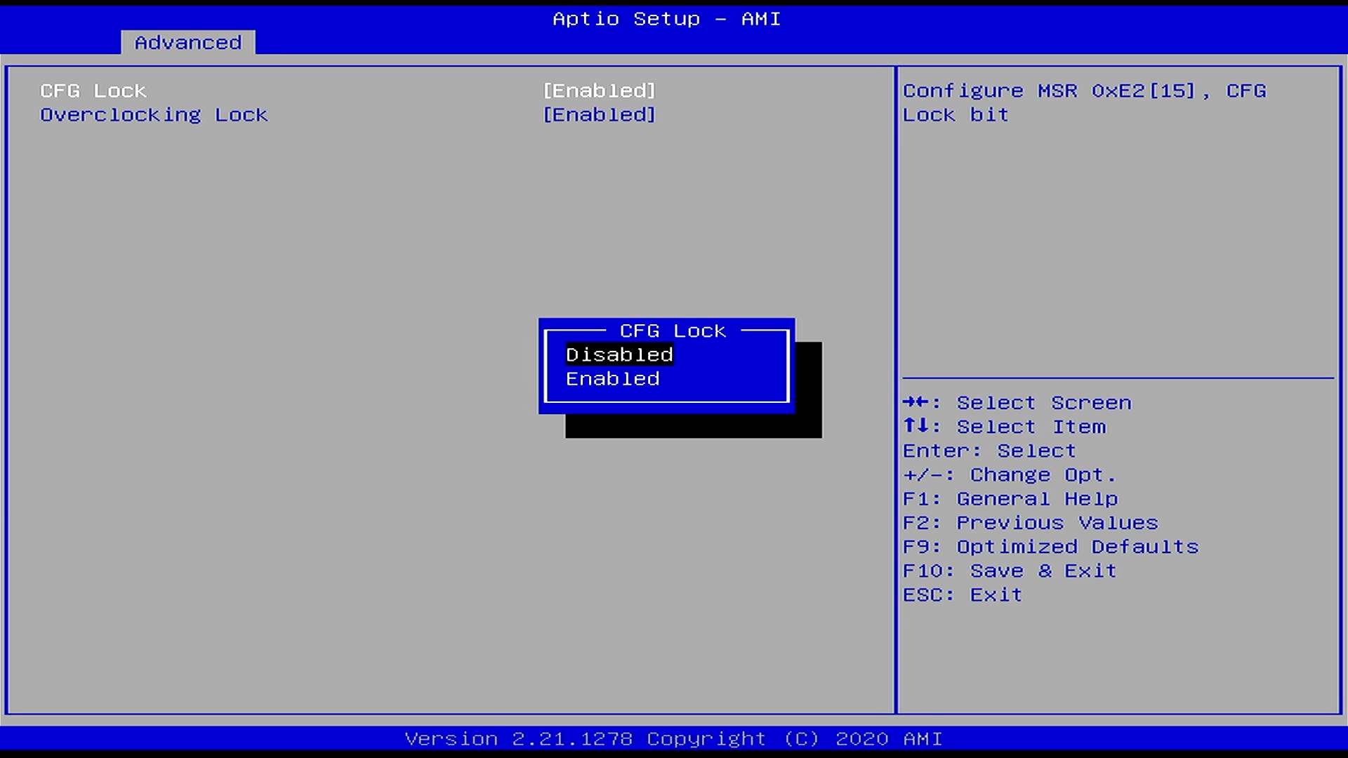Click the +/-: Change Opt. hint
The width and height of the screenshot is (1348, 758).
1009,475
